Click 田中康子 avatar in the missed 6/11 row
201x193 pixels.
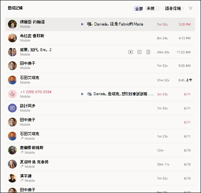12,122
